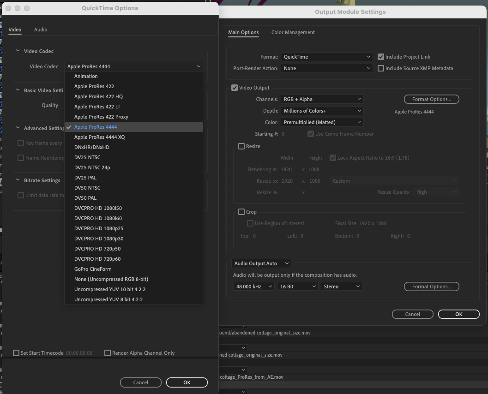Change the 48.000 kHz sample rate dropdown
The image size is (488, 394).
[253, 287]
